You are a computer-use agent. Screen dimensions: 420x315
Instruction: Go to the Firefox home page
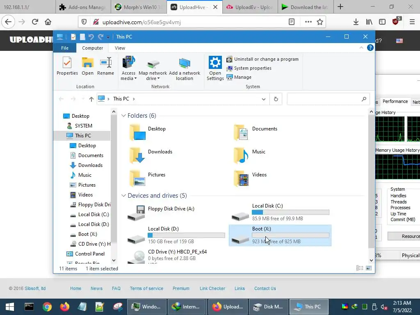click(x=48, y=22)
